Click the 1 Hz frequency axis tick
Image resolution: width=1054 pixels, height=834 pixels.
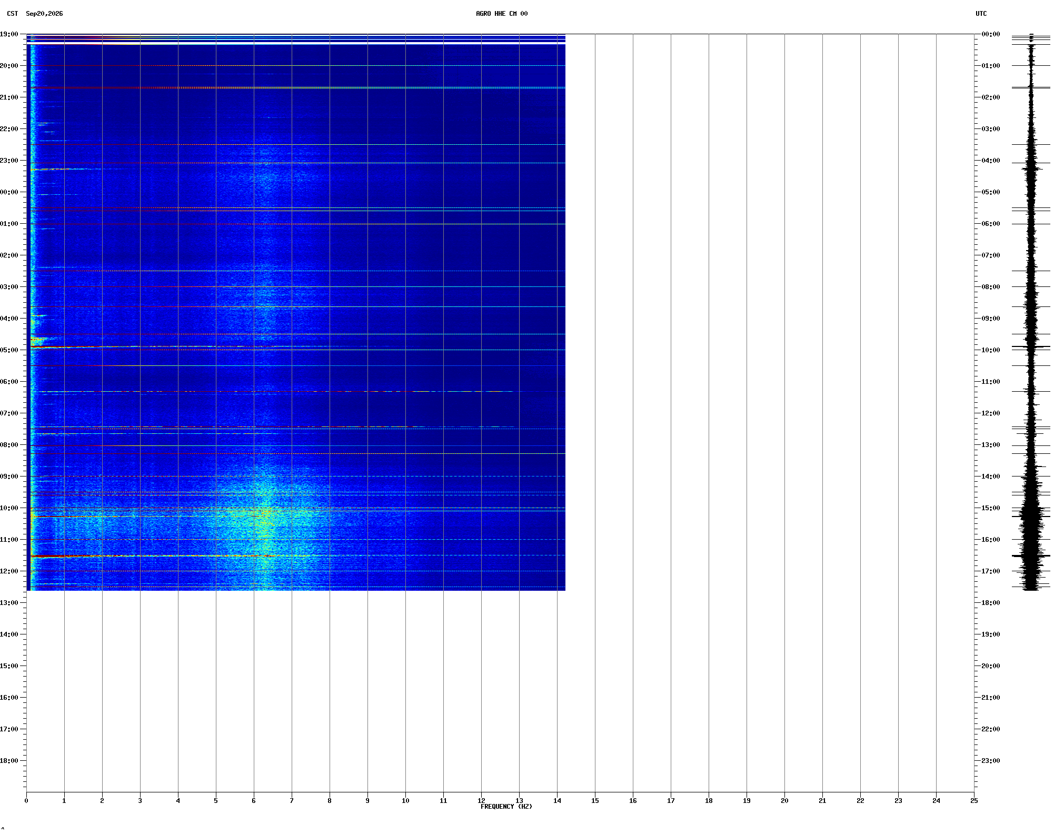tap(64, 800)
